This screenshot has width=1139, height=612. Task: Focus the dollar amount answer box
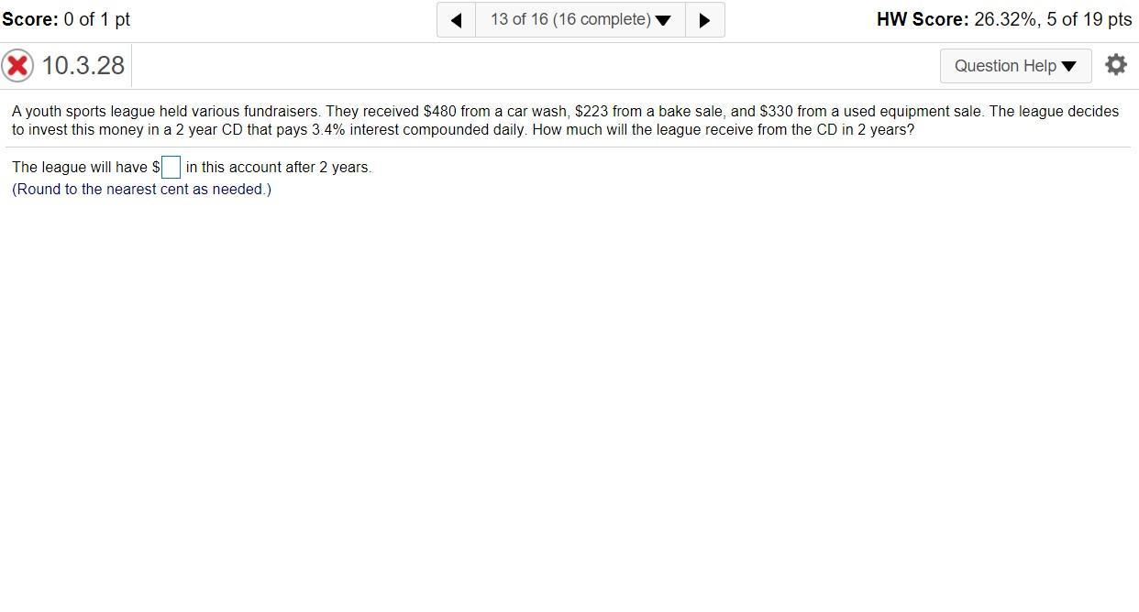[171, 168]
